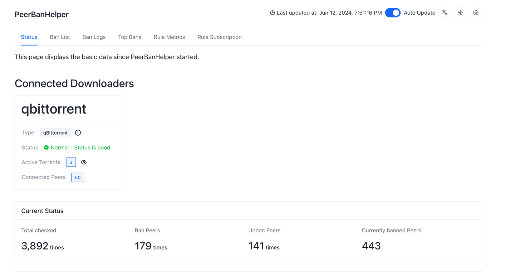Click the Connected Peers count badge
The width and height of the screenshot is (515, 277).
coord(78,177)
